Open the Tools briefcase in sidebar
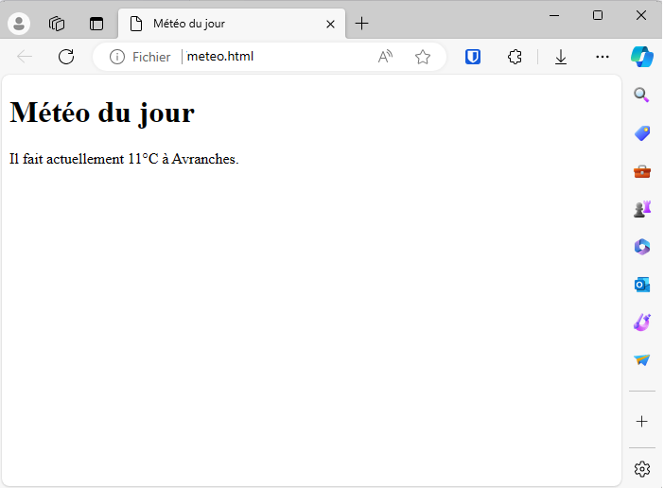 tap(642, 171)
